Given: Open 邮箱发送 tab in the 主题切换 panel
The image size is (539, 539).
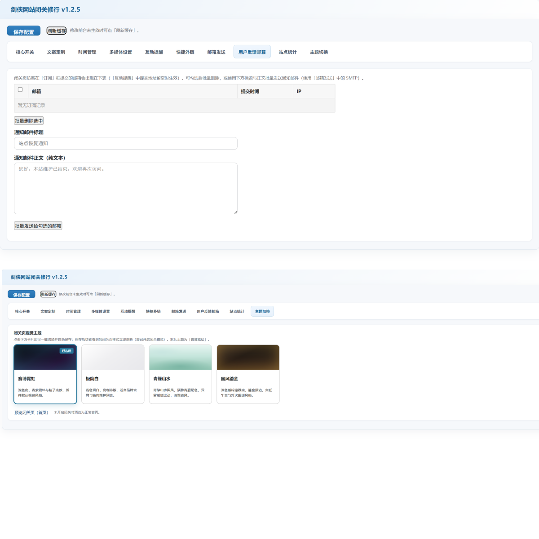Looking at the screenshot, I should click(x=179, y=312).
